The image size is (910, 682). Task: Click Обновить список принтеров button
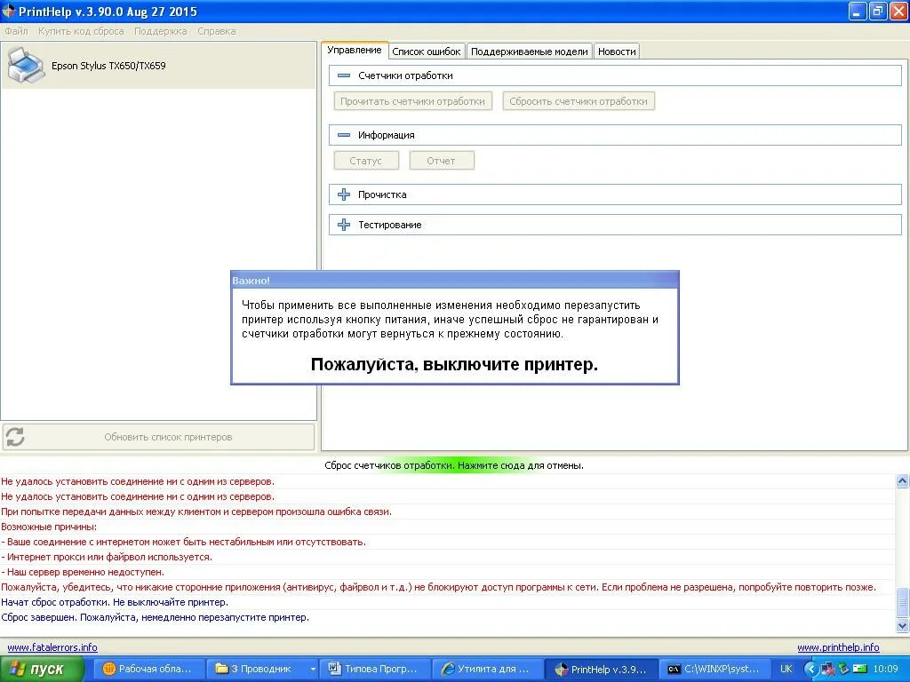pyautogui.click(x=158, y=437)
